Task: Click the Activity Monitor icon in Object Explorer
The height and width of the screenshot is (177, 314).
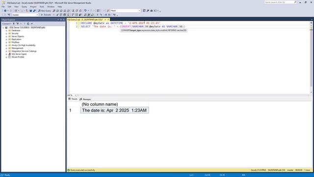Action: 32,24
